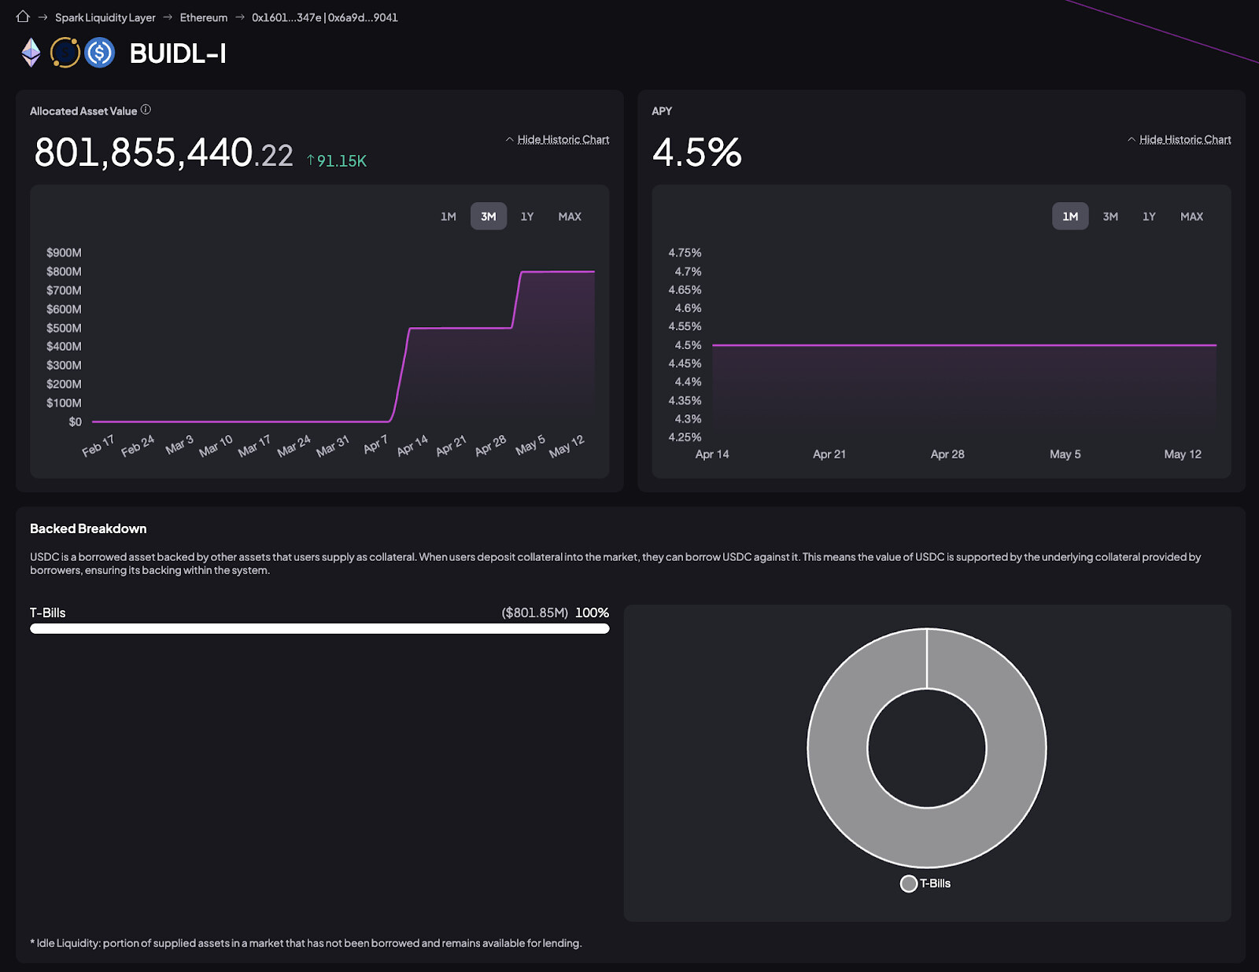
Task: Collapse the Allocated Asset Value chart chevron
Action: (509, 140)
